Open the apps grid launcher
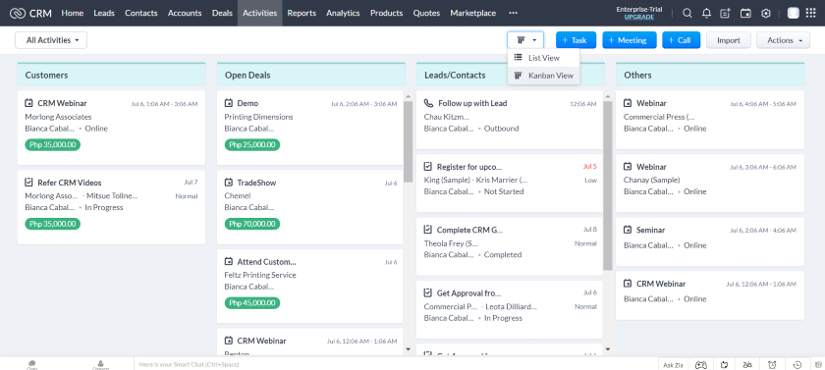 [811, 13]
